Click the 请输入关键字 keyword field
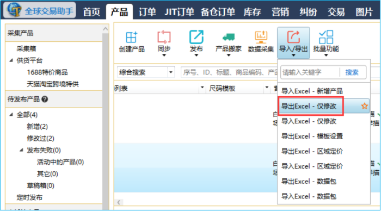 [310, 72]
